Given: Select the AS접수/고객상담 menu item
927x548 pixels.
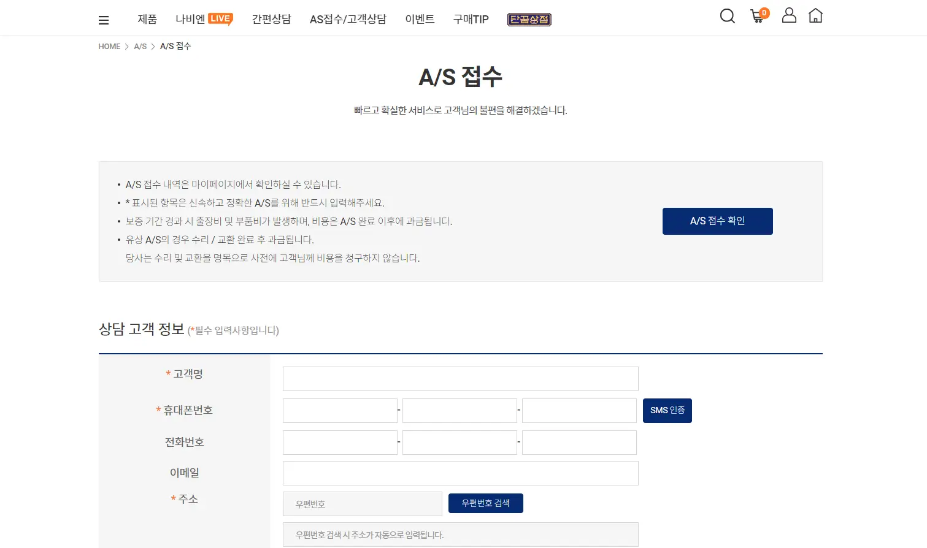Looking at the screenshot, I should coord(348,19).
